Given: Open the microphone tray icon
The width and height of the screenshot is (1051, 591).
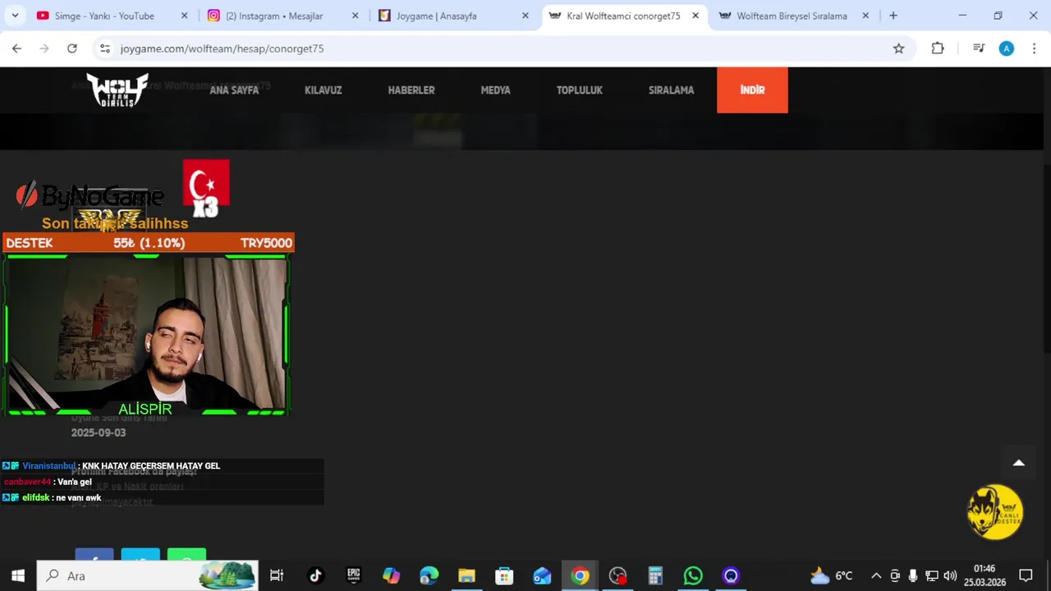Looking at the screenshot, I should point(913,575).
